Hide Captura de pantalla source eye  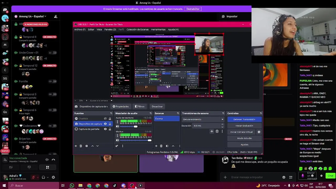point(105,129)
